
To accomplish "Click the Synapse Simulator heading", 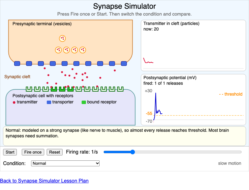I will pos(125,6).
